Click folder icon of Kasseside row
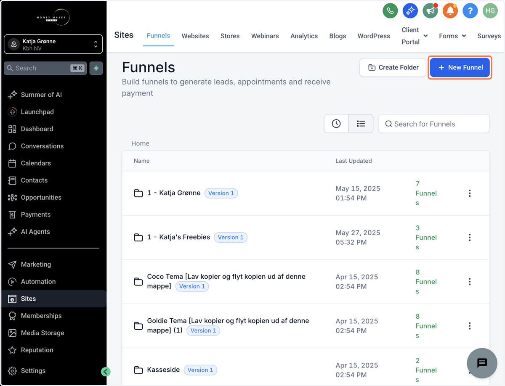Viewport: 505px width, 386px height. pos(138,370)
